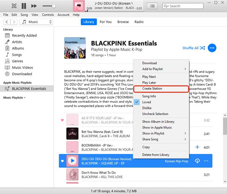This screenshot has height=194, width=227.
Task: Open the Music media type dropdown
Action: click(x=36, y=22)
